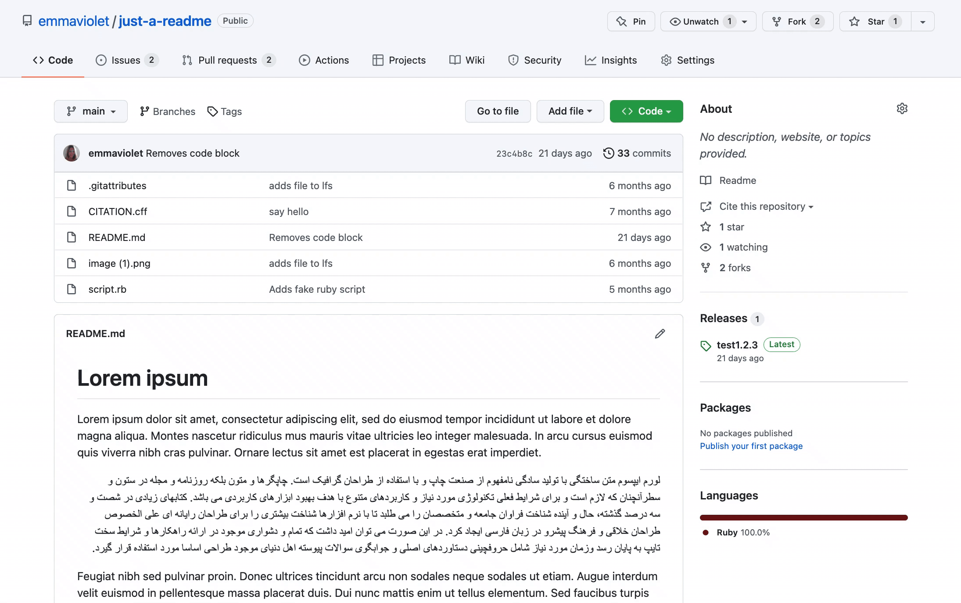The height and width of the screenshot is (603, 961).
Task: Click the Go to file button
Action: click(x=498, y=111)
